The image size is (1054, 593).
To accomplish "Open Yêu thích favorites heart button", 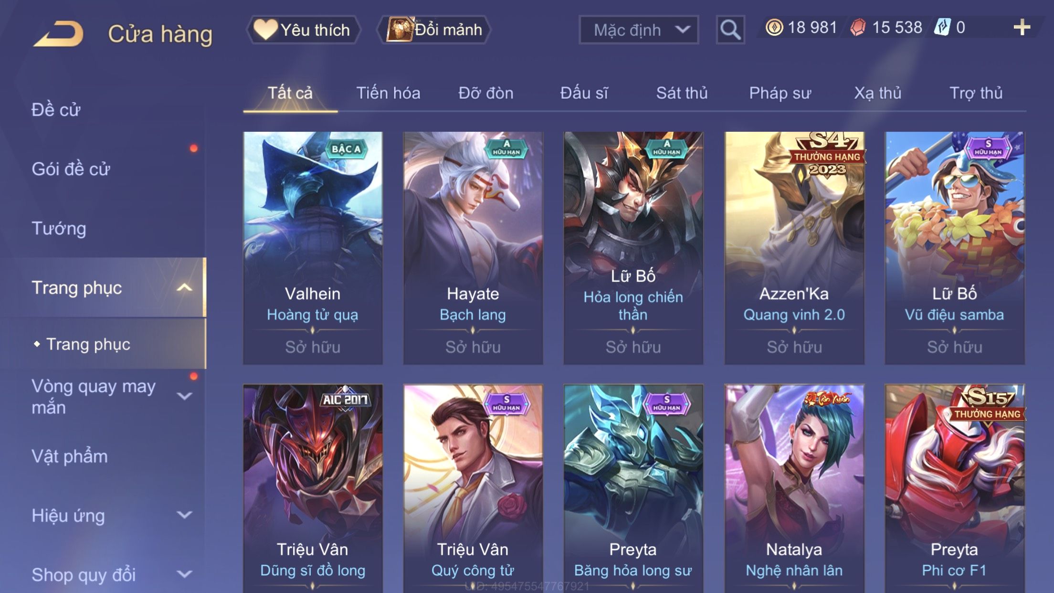I will 303,30.
